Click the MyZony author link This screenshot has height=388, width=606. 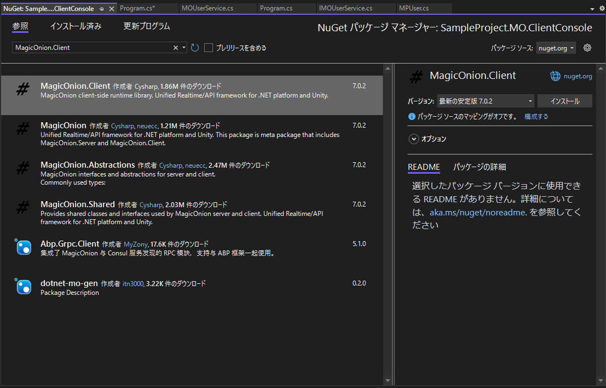[x=135, y=244]
